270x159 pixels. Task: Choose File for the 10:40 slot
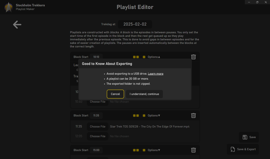click(98, 102)
